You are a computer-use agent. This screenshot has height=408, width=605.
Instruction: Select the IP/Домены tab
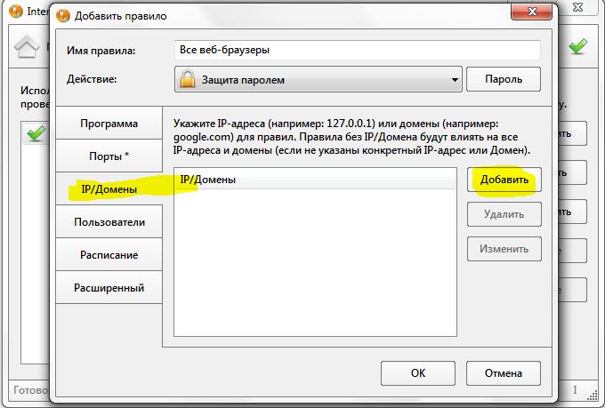109,188
